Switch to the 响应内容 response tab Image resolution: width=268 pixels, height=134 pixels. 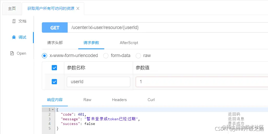click(x=55, y=100)
